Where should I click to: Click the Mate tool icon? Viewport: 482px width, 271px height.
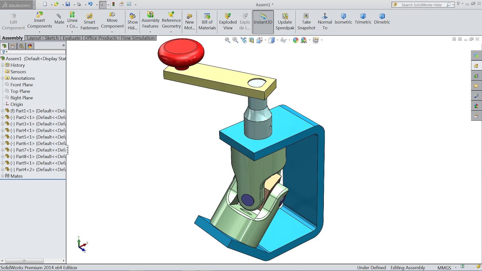point(59,16)
